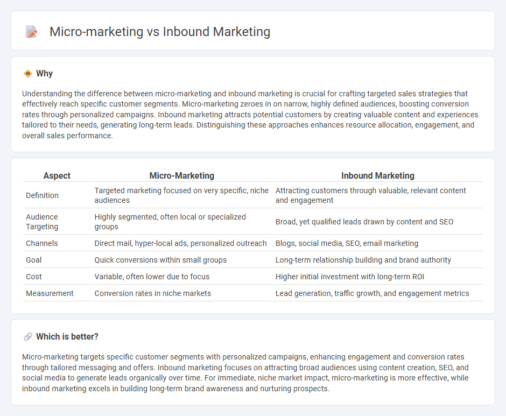Click cell 'Highly segmented, often local or specialized groups'
The width and height of the screenshot is (506, 416).
pos(182,222)
